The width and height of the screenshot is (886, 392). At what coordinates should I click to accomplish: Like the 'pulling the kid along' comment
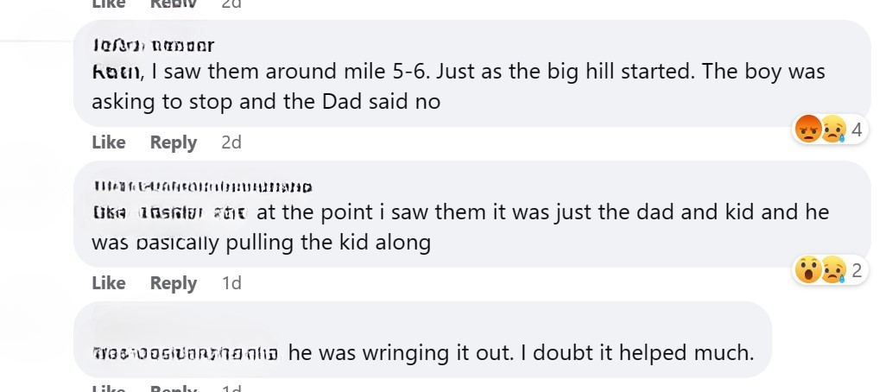[109, 283]
